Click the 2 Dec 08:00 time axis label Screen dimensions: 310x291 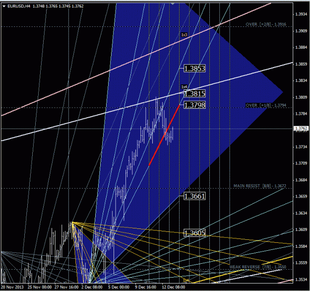(92, 287)
